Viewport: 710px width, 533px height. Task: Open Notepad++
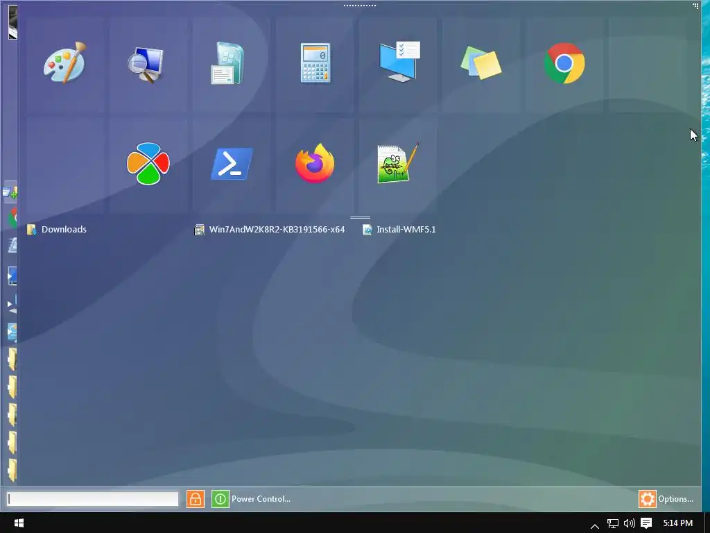click(398, 163)
